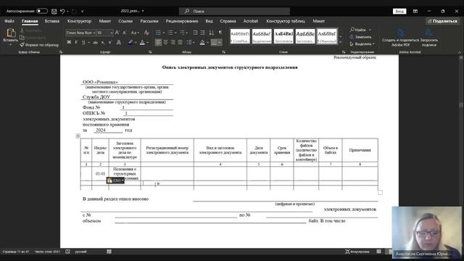Image resolution: width=464 pixels, height=261 pixels.
Task: Toggle bold Ж formatting
Action: pyautogui.click(x=69, y=42)
